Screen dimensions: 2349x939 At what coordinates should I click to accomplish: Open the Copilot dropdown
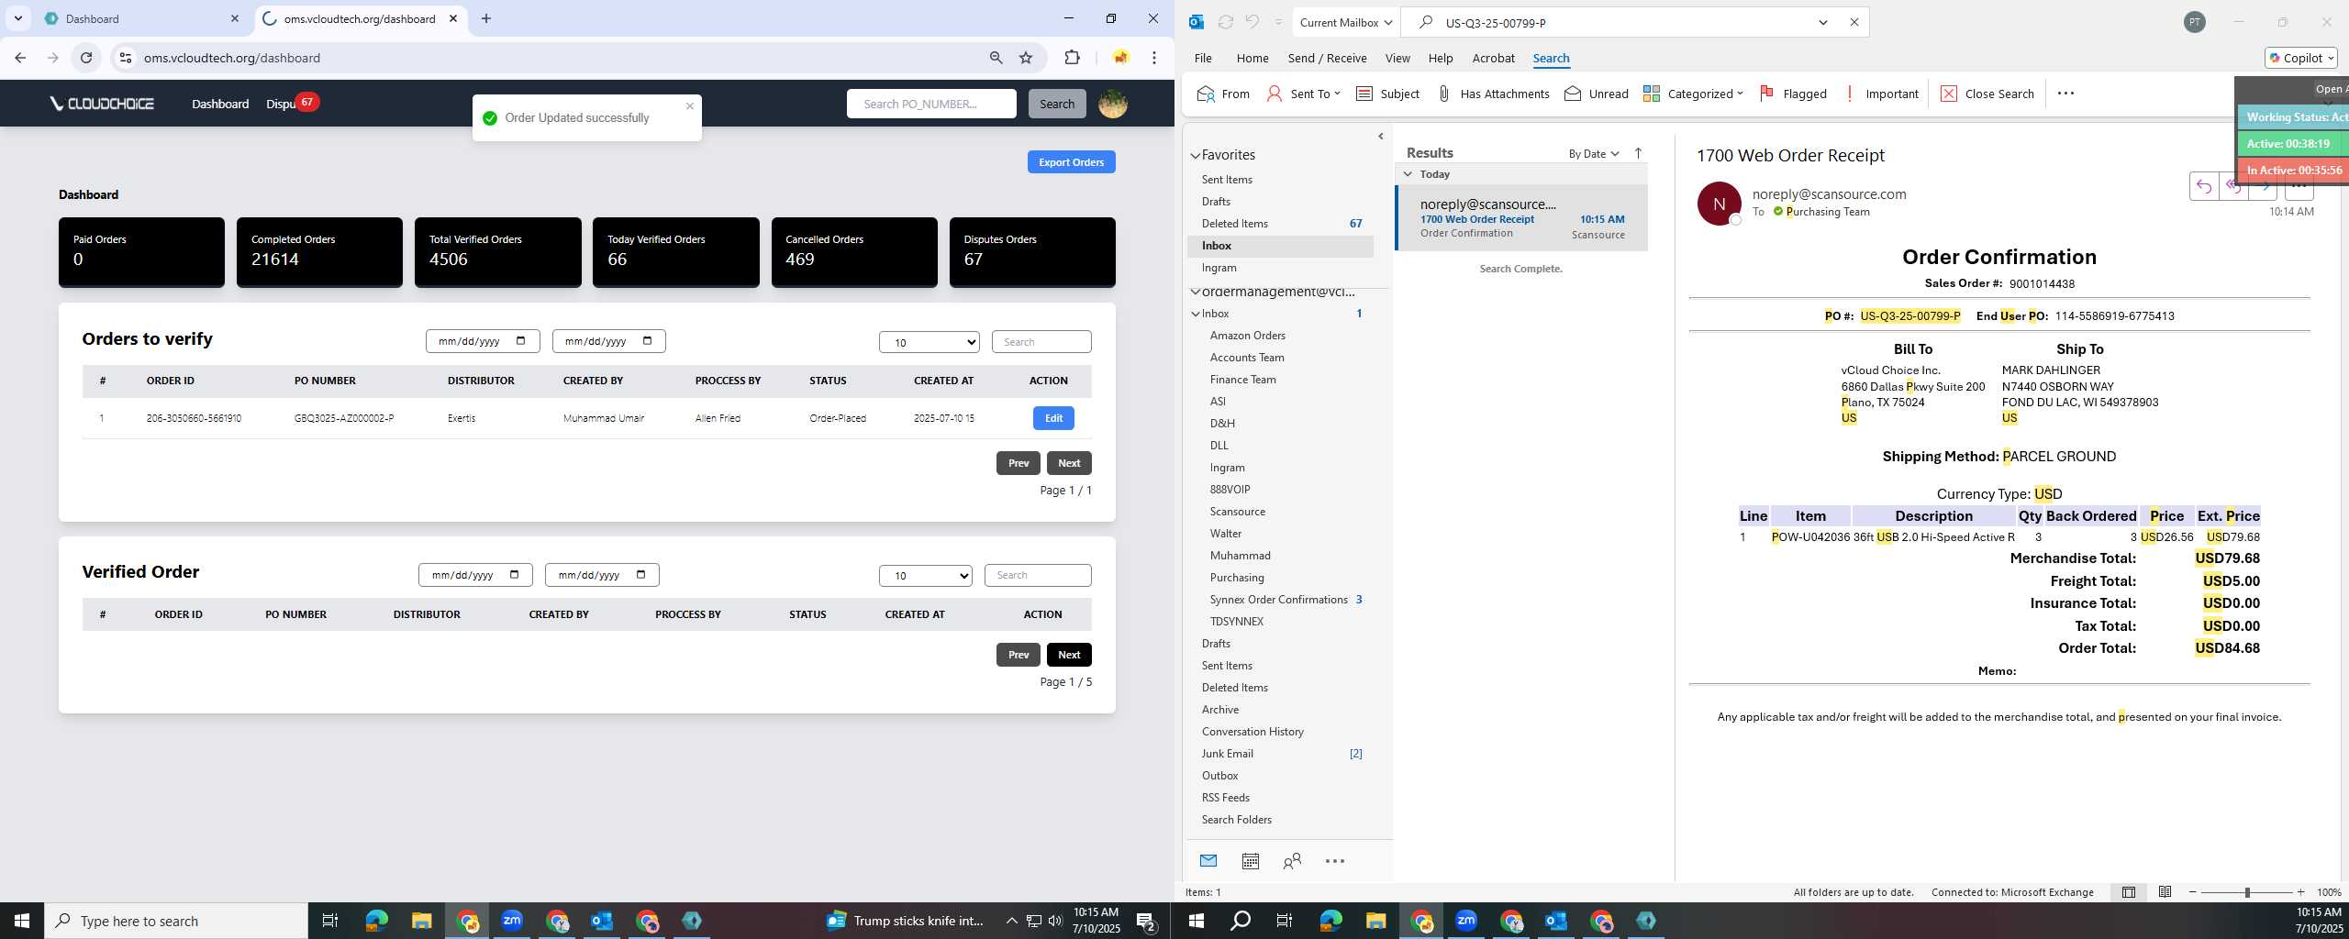tap(2300, 58)
